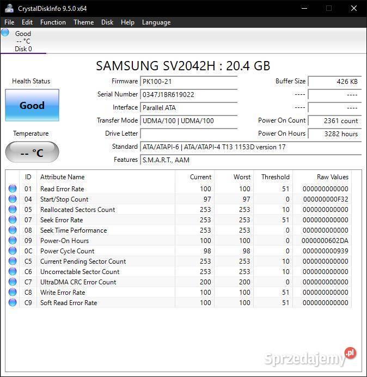Viewport: 367px width, 377px height.
Task: Click the SAMSUNG SV2042H disk title
Action: coord(183,65)
